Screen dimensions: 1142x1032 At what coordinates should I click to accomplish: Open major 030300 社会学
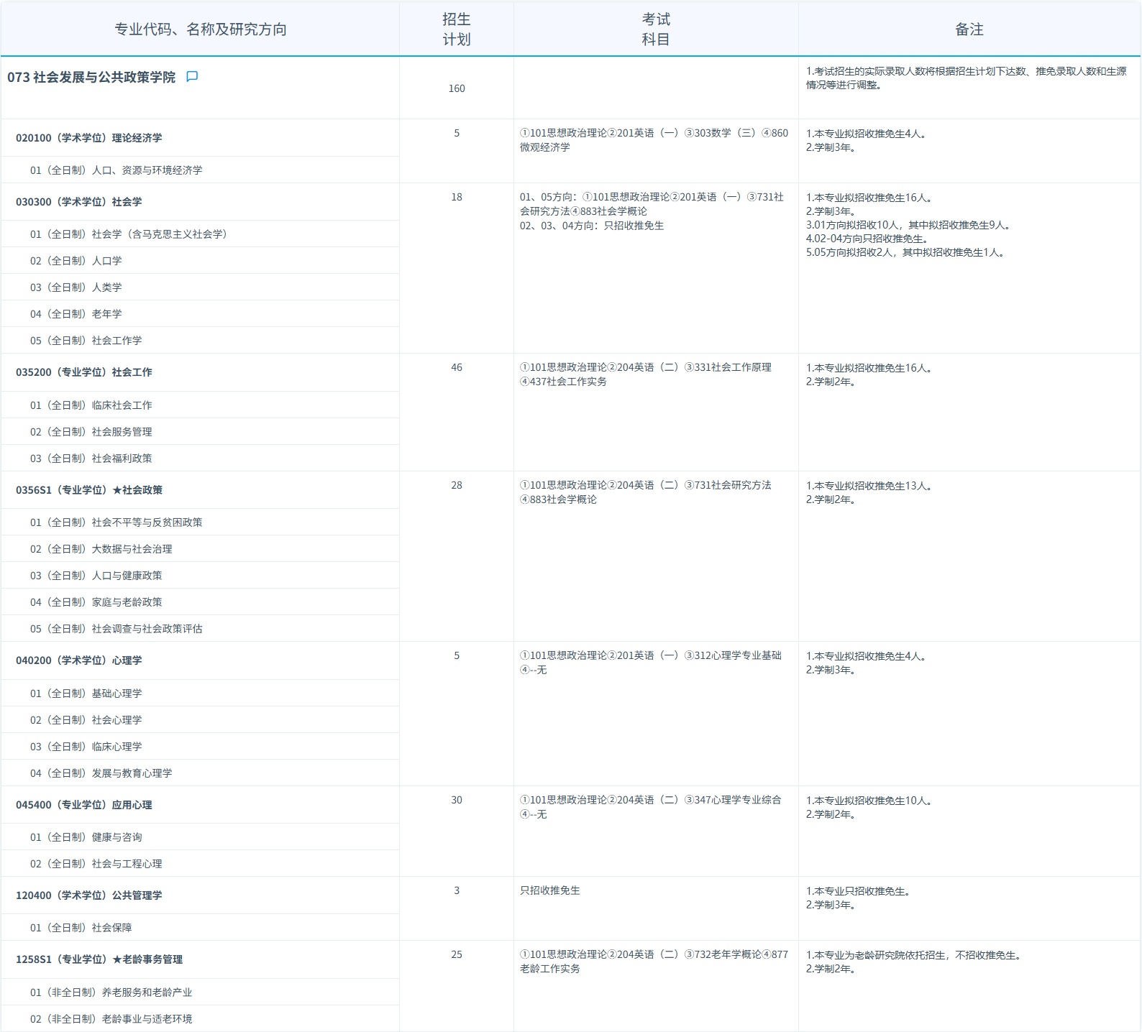(x=79, y=202)
